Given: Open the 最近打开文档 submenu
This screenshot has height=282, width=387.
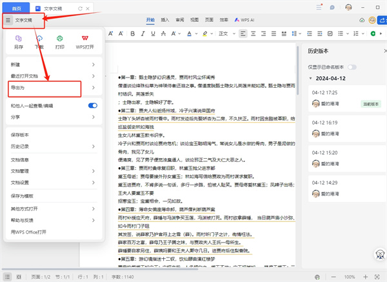Looking at the screenshot, I should (x=53, y=76).
